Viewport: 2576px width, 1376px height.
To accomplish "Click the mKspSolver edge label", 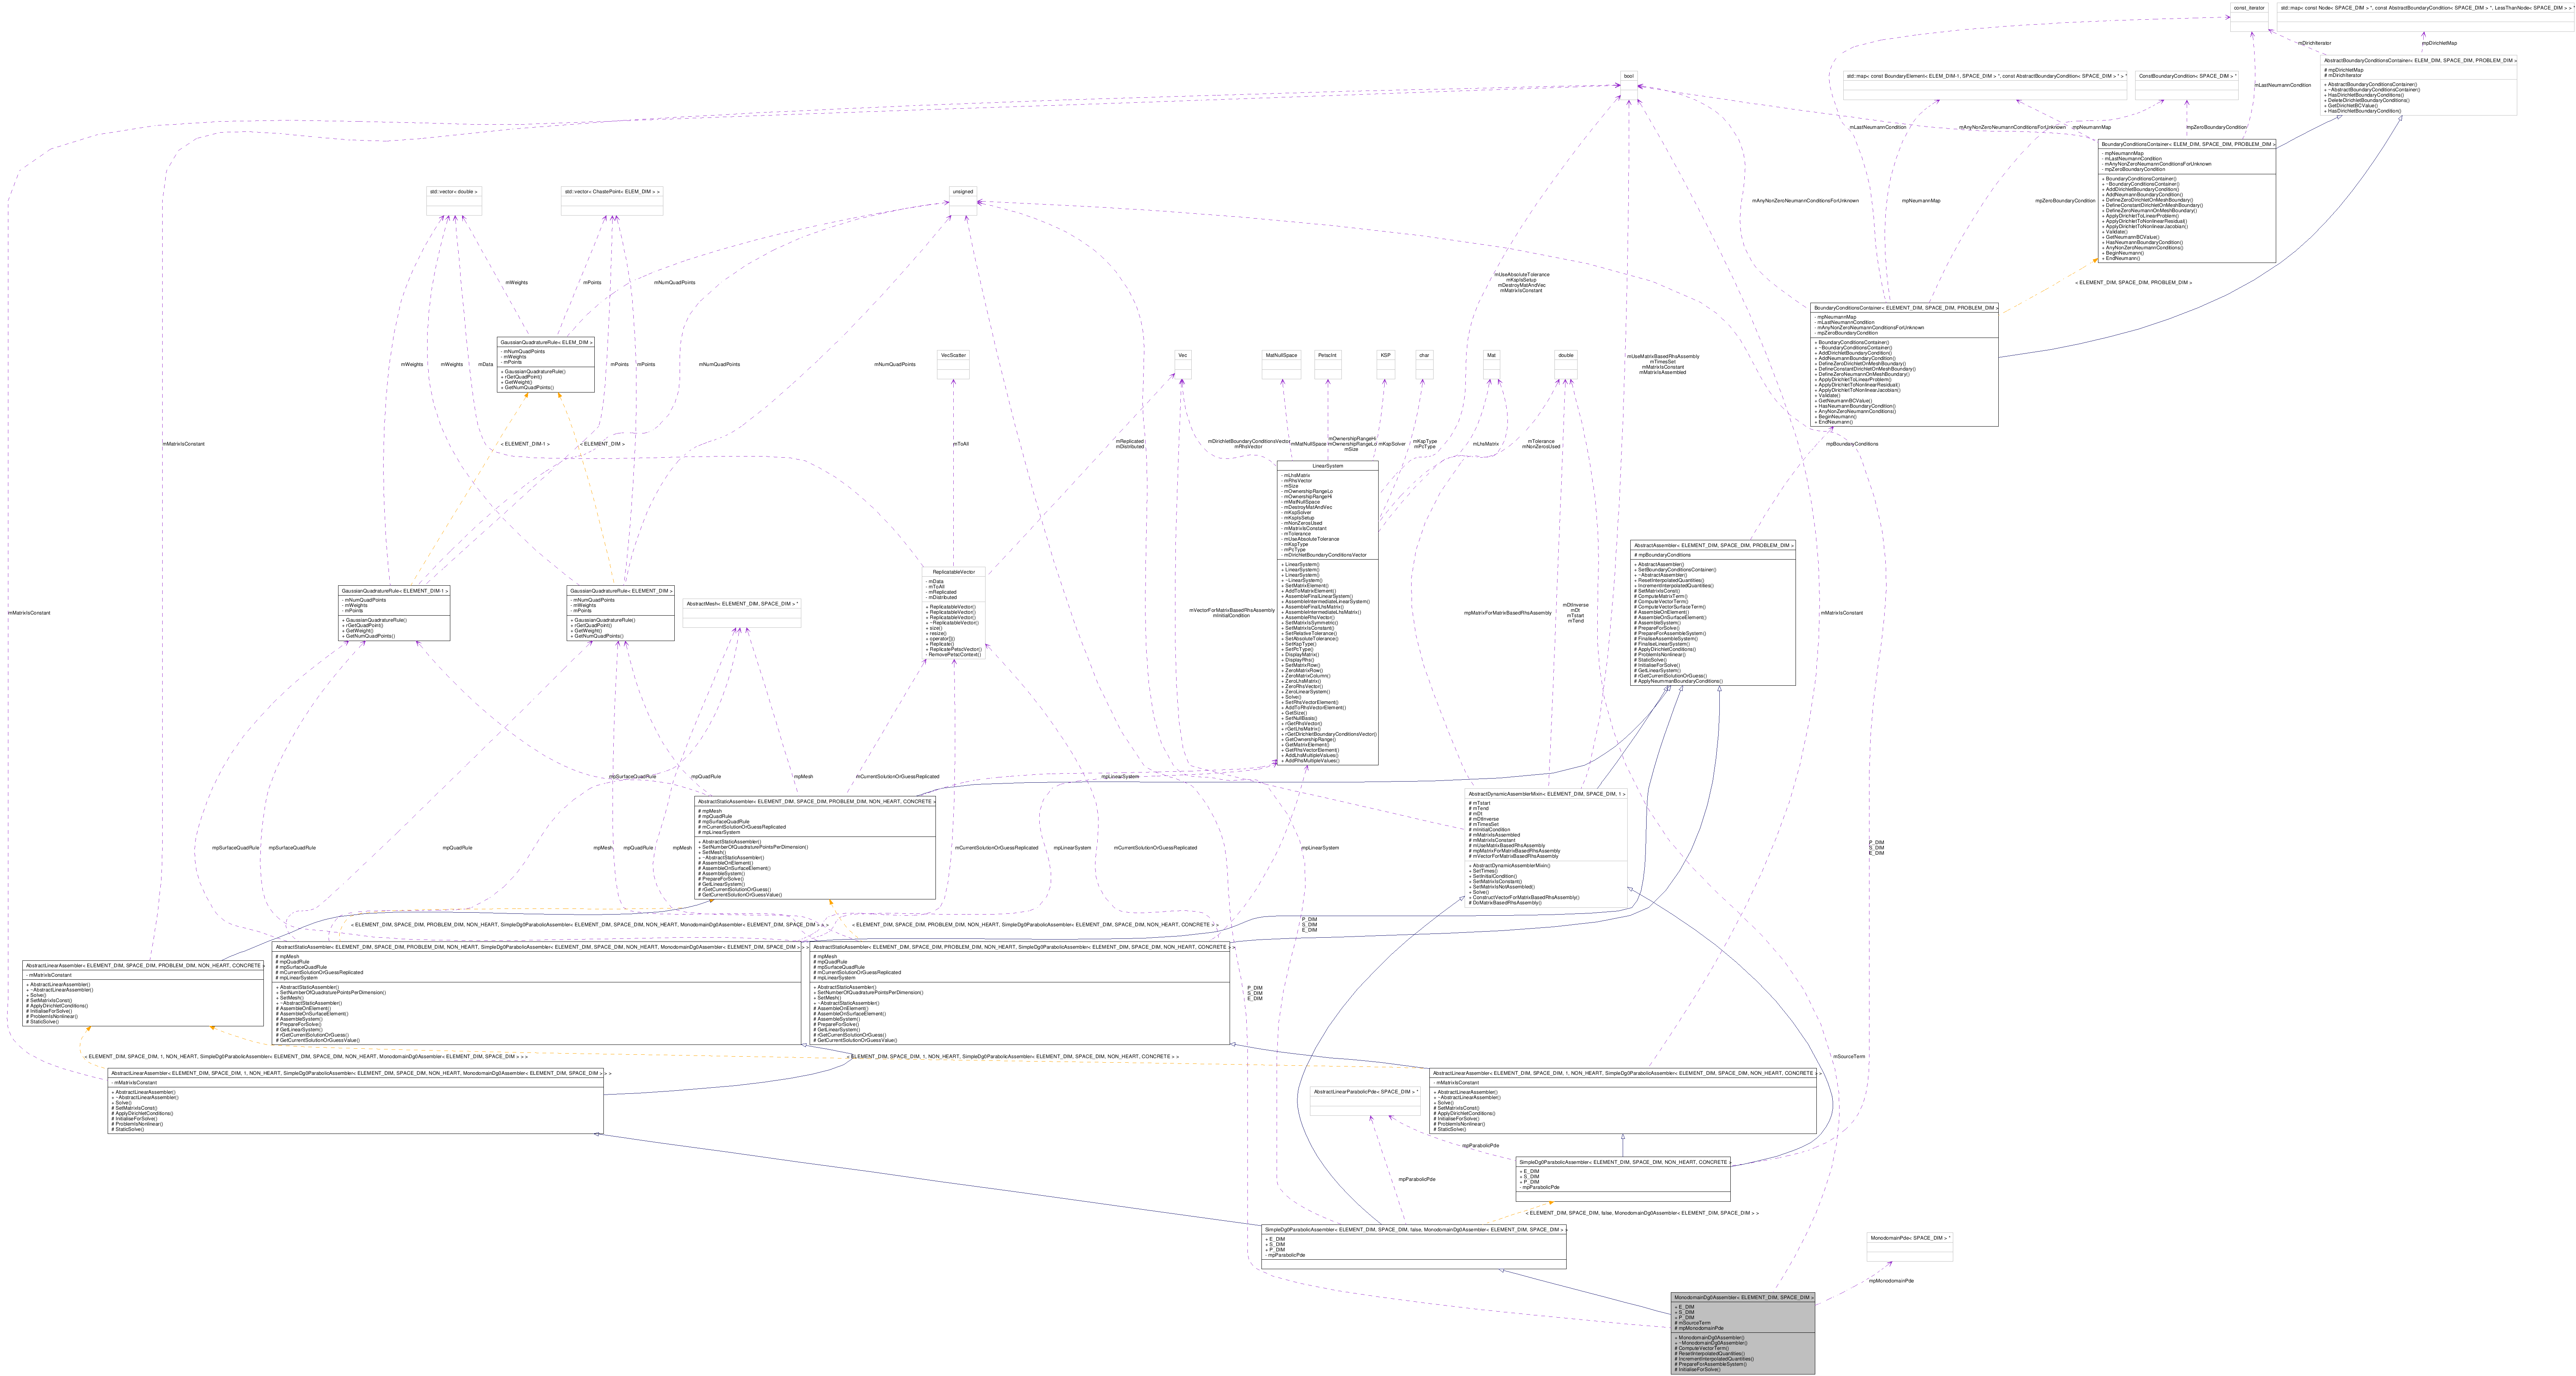I will [1392, 444].
